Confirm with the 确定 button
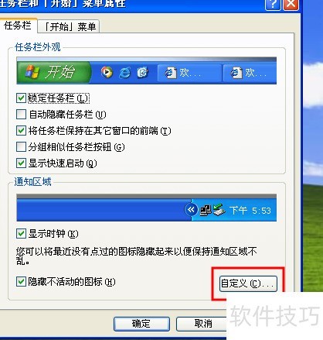The image size is (323, 340). click(141, 324)
